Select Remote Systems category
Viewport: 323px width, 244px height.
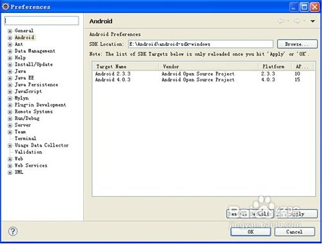coord(34,112)
